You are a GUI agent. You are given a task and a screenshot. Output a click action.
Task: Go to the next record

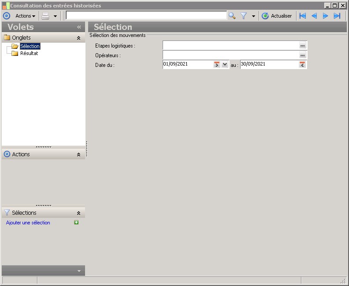pos(325,16)
